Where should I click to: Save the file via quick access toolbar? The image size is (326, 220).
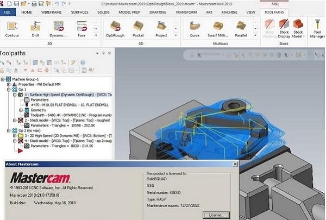point(16,4)
